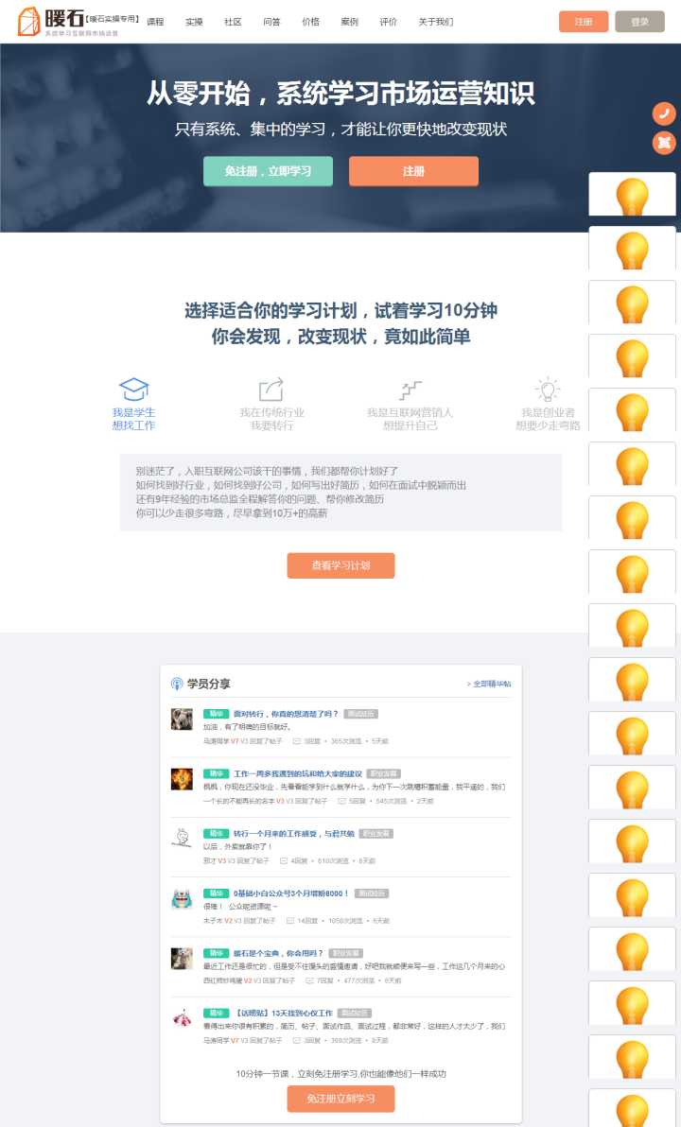The height and width of the screenshot is (1127, 681).
Task: Select the 我是互联网营销人 stairs icon
Action: (x=410, y=390)
